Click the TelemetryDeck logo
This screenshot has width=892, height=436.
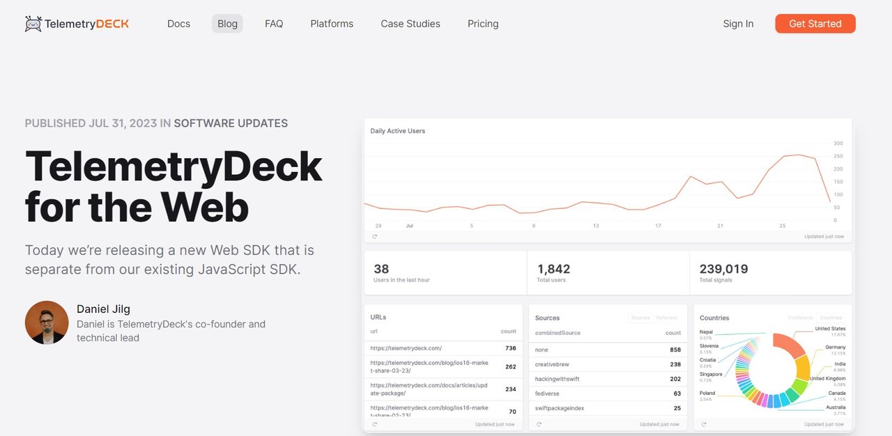pos(77,24)
